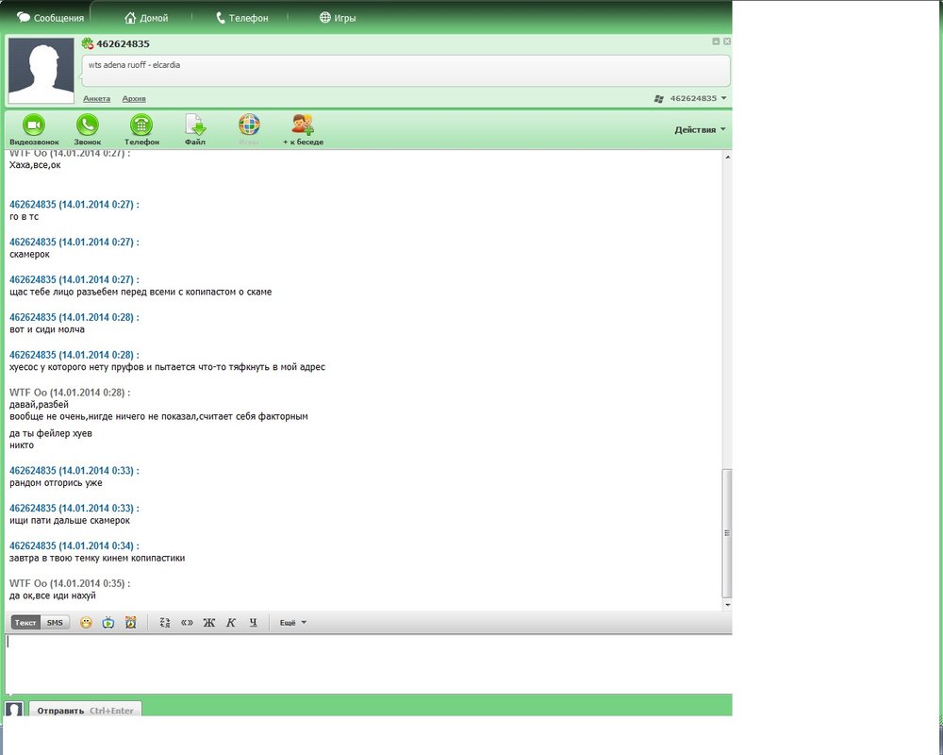The height and width of the screenshot is (755, 943).
Task: Send a file with Файл icon
Action: pos(195,126)
